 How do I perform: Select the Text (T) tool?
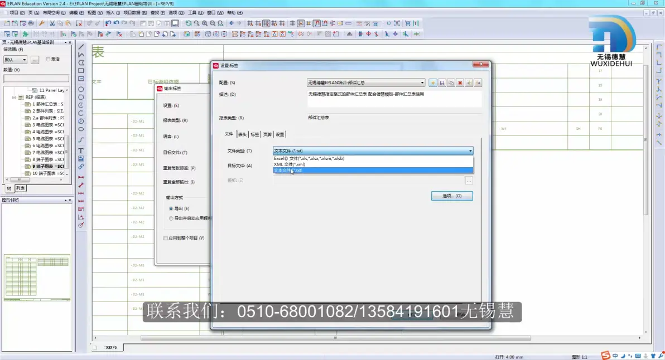(81, 151)
